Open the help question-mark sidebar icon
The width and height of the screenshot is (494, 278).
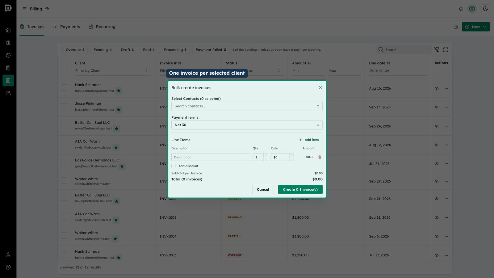coord(8,267)
